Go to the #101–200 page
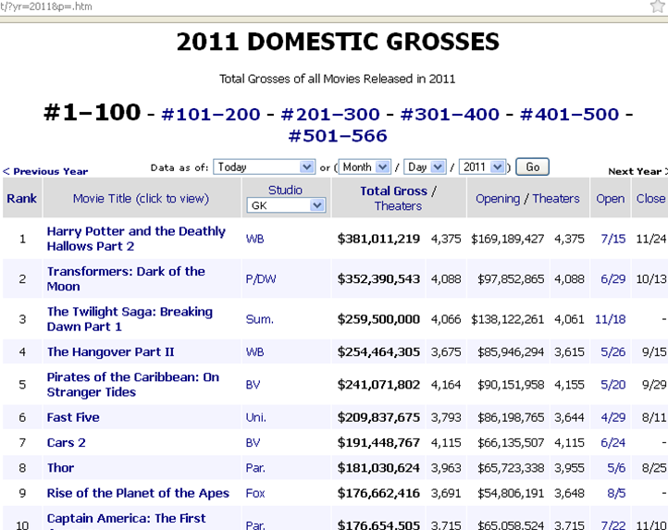 click(211, 114)
